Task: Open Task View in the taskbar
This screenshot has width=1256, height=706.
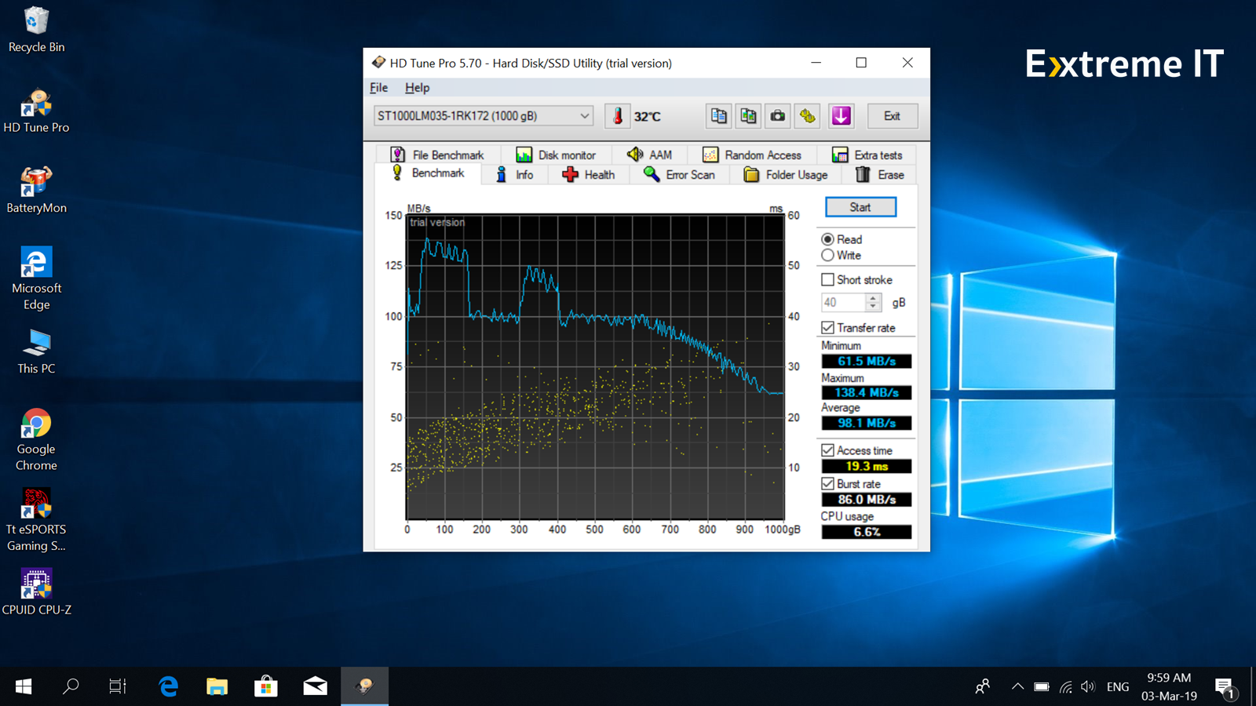Action: coord(118,686)
